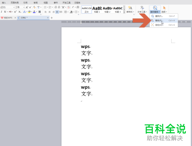This screenshot has width=192, height=146.
Task: Open the paragraph group dialog launcher
Action: (78, 15)
